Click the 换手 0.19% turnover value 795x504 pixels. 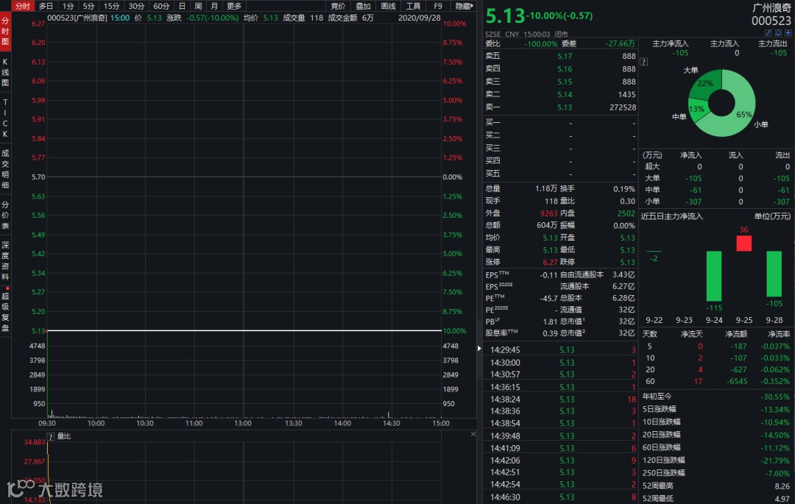click(624, 189)
